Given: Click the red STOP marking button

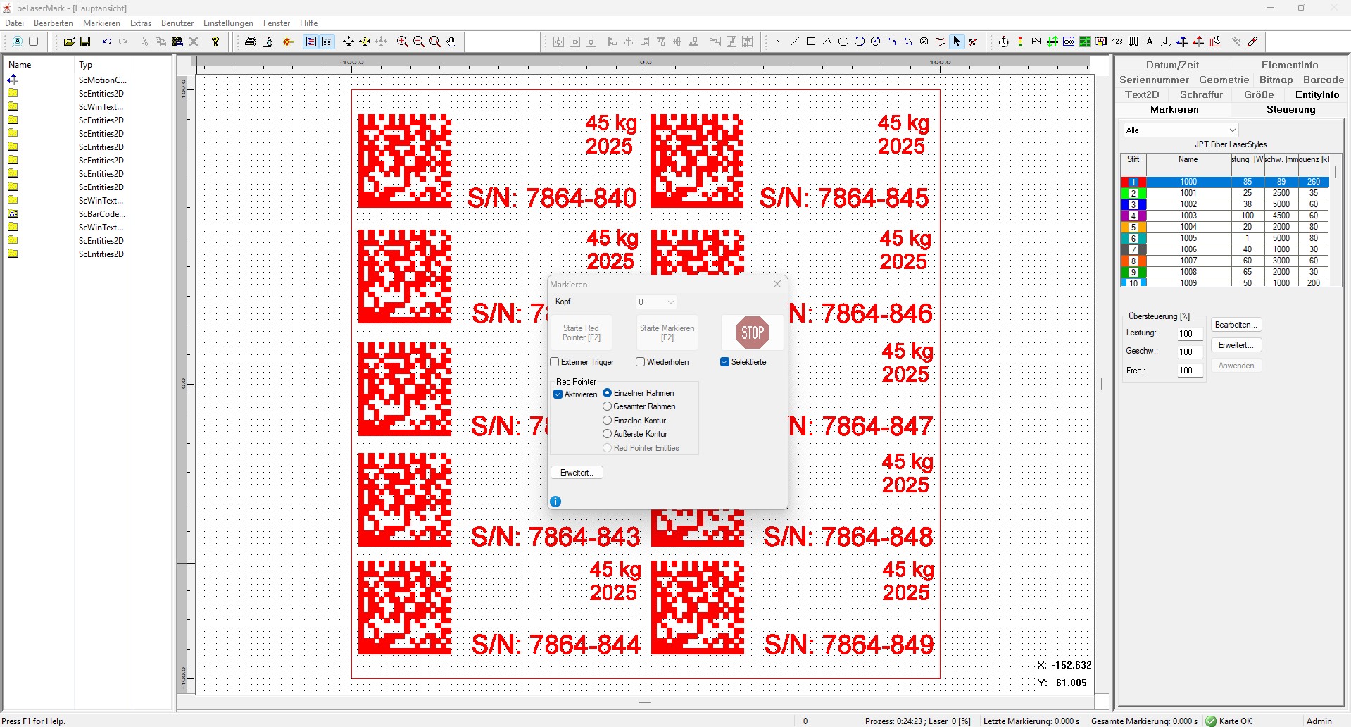Looking at the screenshot, I should [752, 333].
